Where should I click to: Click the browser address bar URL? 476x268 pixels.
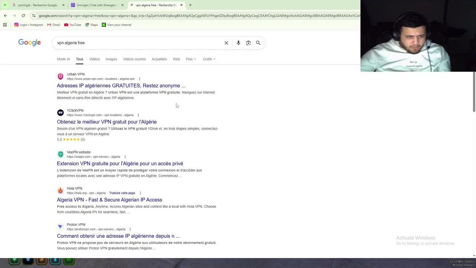(199, 16)
